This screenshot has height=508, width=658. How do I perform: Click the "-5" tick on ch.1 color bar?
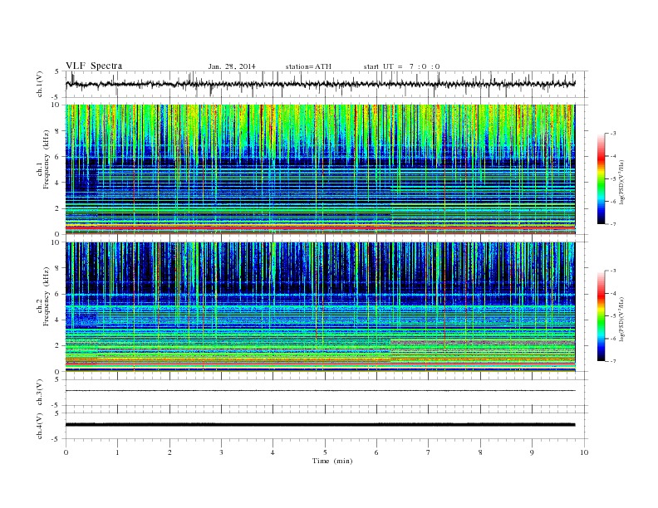click(611, 179)
